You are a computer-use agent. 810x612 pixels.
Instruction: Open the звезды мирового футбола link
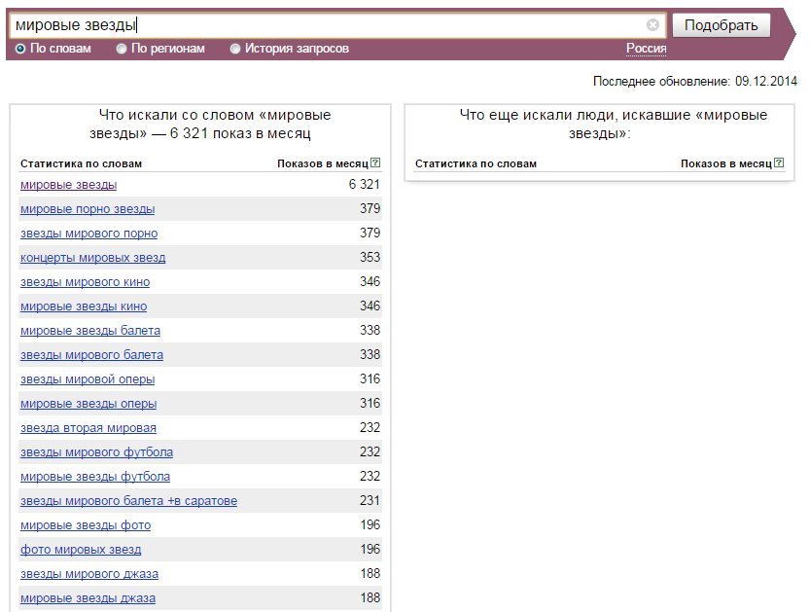point(96,451)
